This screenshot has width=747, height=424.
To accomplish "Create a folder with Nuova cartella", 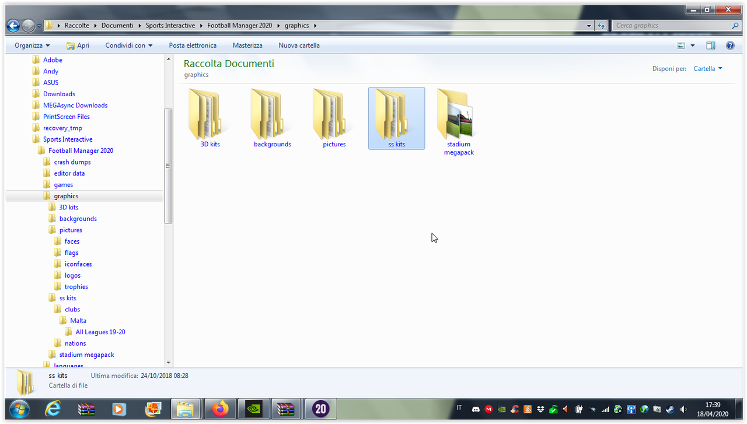I will click(x=299, y=45).
